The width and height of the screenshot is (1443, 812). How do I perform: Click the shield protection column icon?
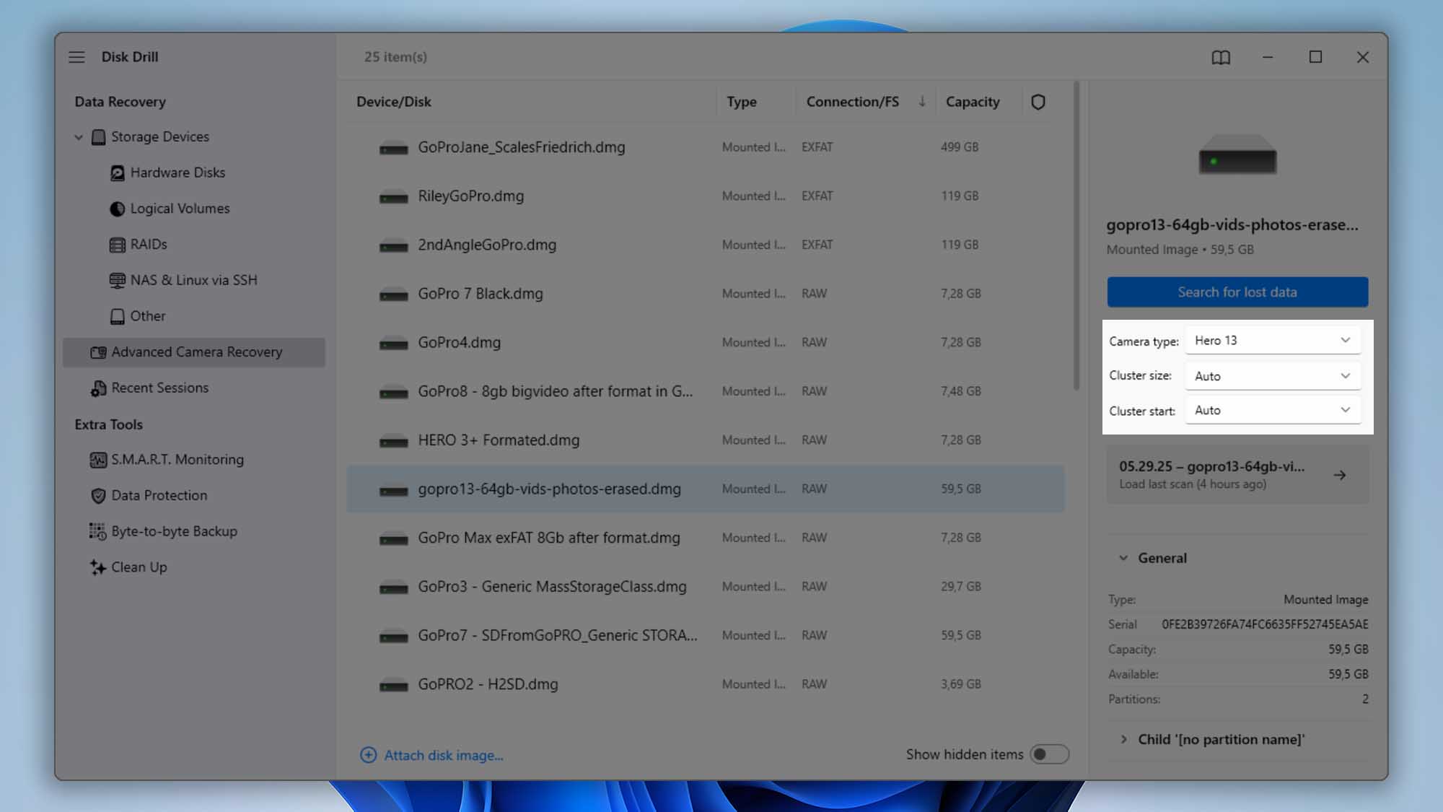1038,102
